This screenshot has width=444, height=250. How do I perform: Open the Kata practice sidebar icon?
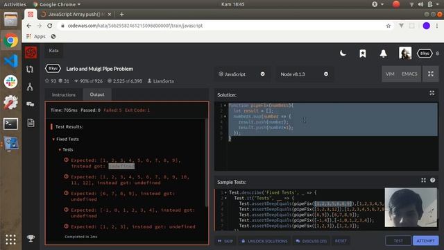click(30, 69)
